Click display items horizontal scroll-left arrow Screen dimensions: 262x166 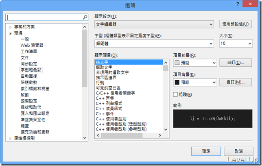click(98, 135)
